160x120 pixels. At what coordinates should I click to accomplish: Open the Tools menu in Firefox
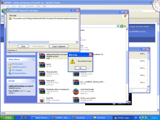(38, 6)
